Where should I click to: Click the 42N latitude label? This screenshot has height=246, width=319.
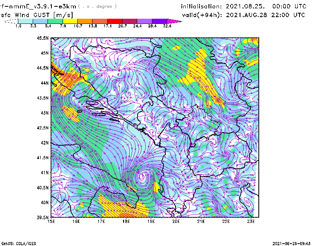45,143
